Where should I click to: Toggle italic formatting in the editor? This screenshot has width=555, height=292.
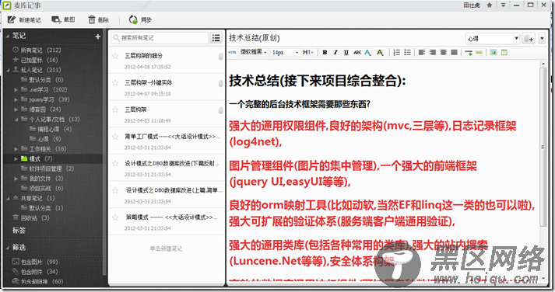(x=335, y=52)
